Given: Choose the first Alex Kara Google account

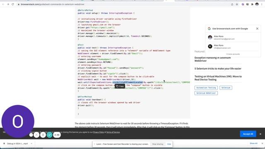Looking at the screenshot, I should point(233,37).
